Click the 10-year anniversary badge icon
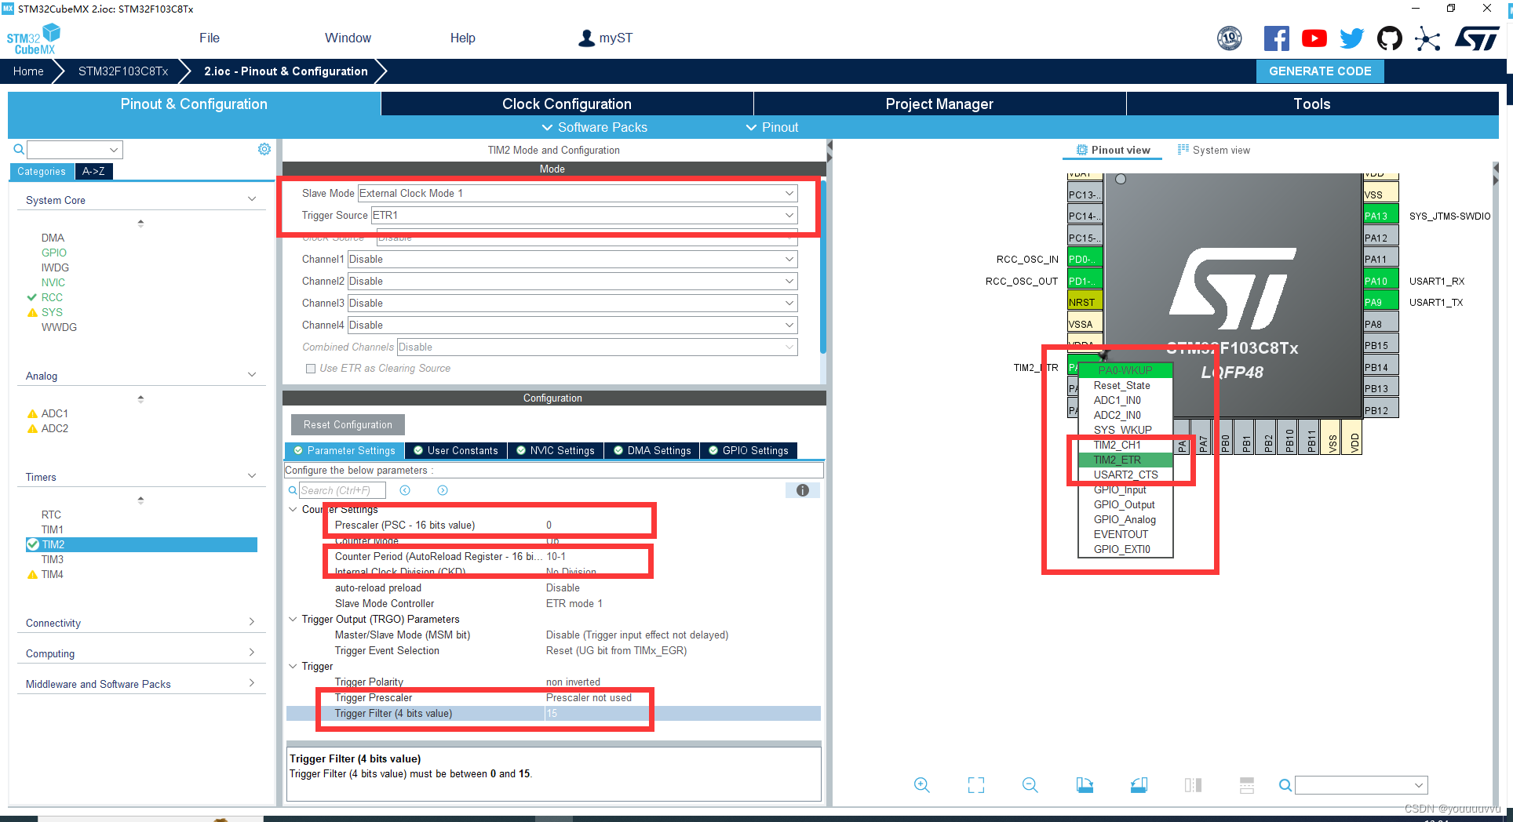1513x822 pixels. pos(1230,38)
